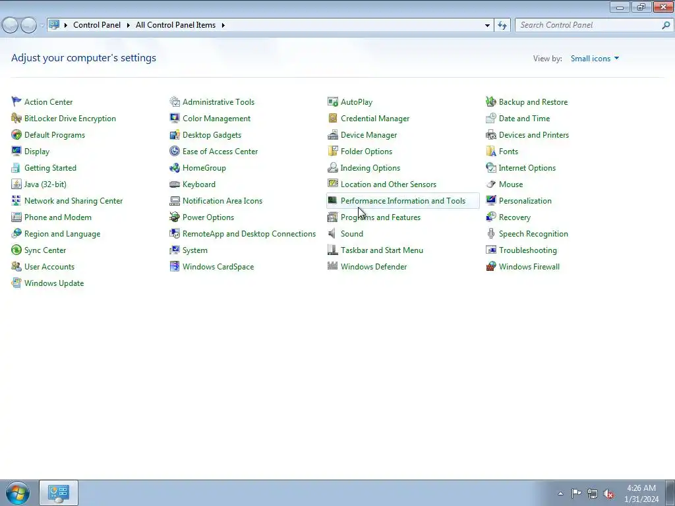Click the Control Panel taskbar button
Image resolution: width=675 pixels, height=506 pixels.
(x=59, y=493)
